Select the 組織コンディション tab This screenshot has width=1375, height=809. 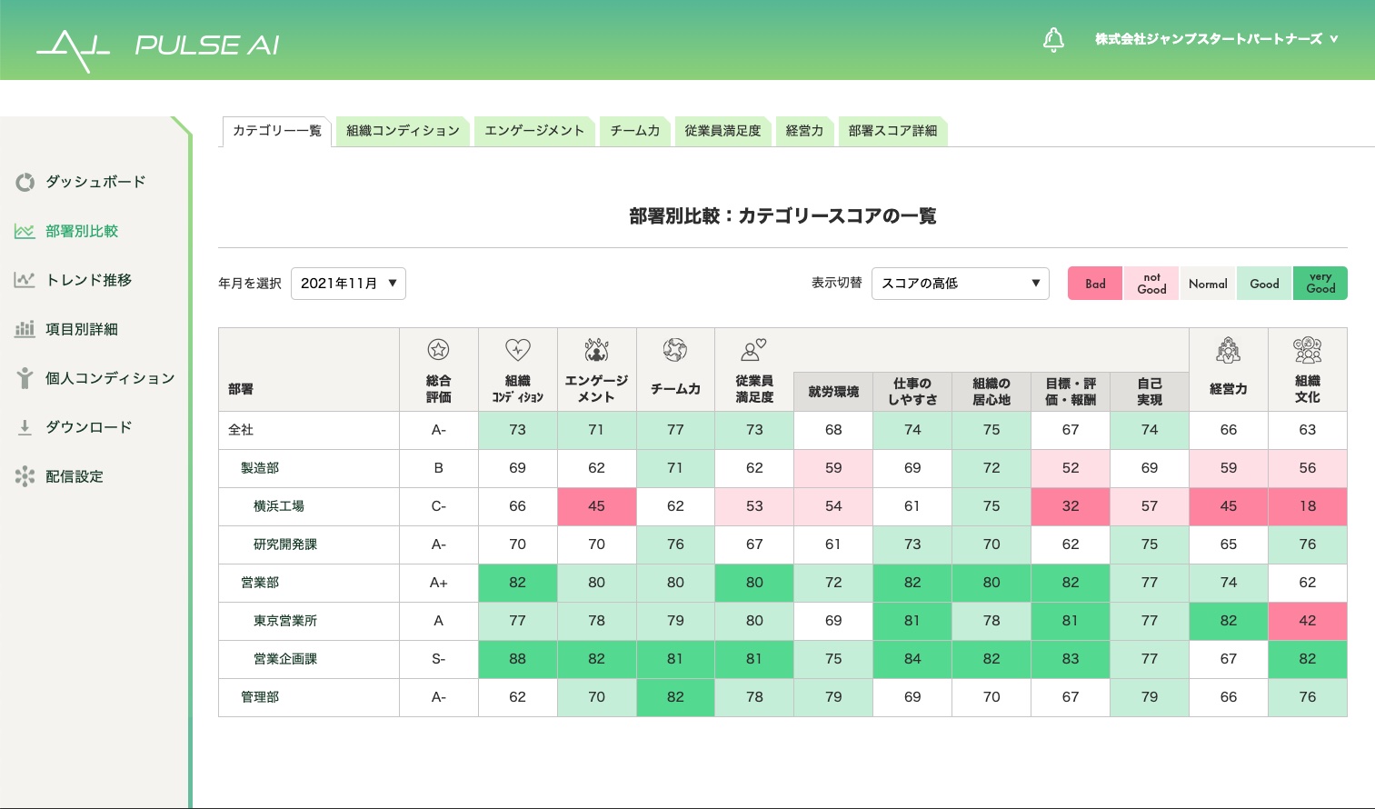[403, 131]
